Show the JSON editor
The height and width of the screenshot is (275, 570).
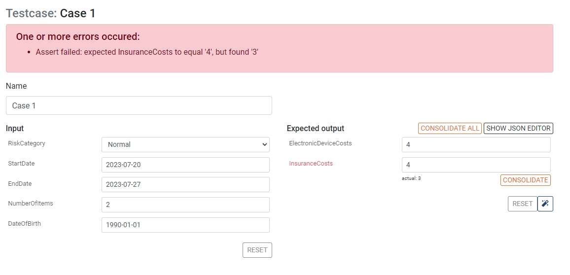(518, 128)
